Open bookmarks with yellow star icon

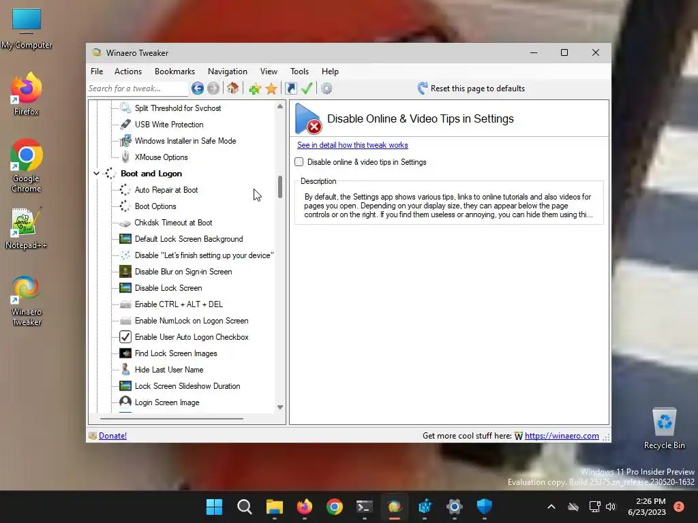(271, 89)
